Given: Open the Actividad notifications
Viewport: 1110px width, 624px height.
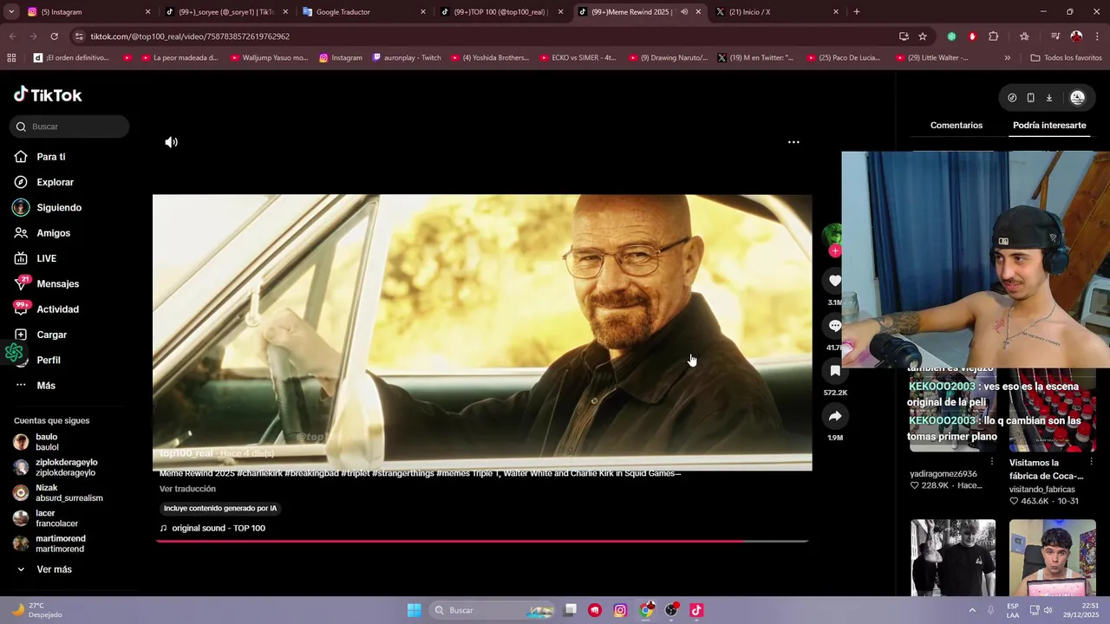Looking at the screenshot, I should [57, 309].
